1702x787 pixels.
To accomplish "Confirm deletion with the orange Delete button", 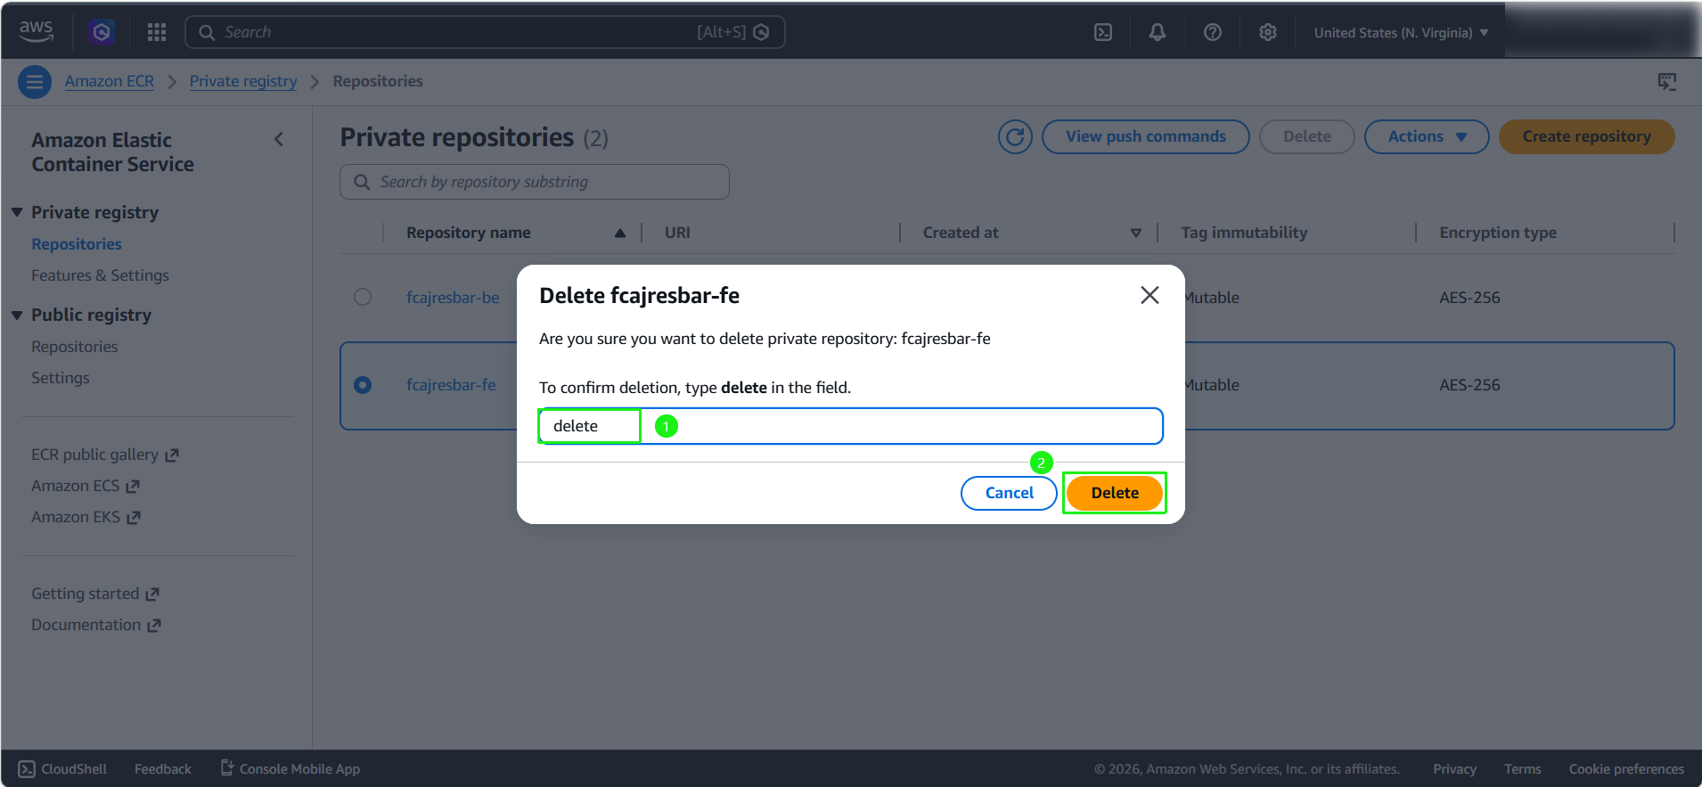I will [1115, 493].
